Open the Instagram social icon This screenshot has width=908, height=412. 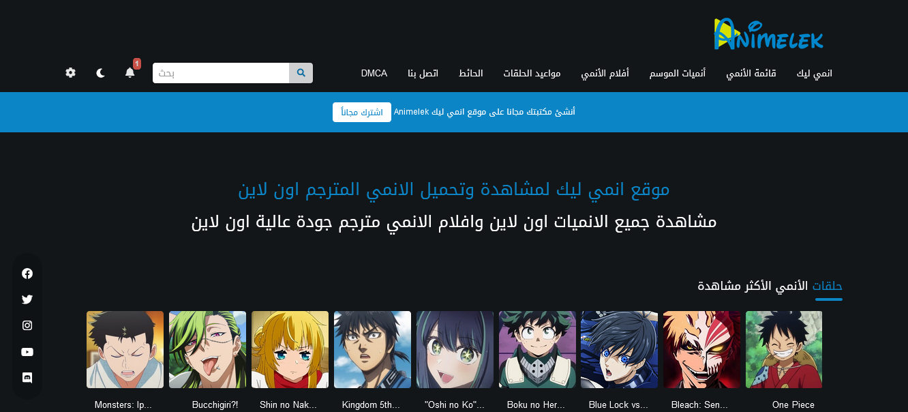point(27,325)
